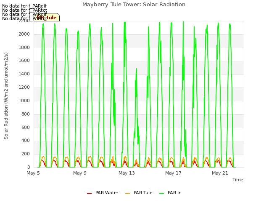Click the May 13 x-axis label
Image resolution: width=269 pixels, height=201 pixels.
(x=127, y=173)
